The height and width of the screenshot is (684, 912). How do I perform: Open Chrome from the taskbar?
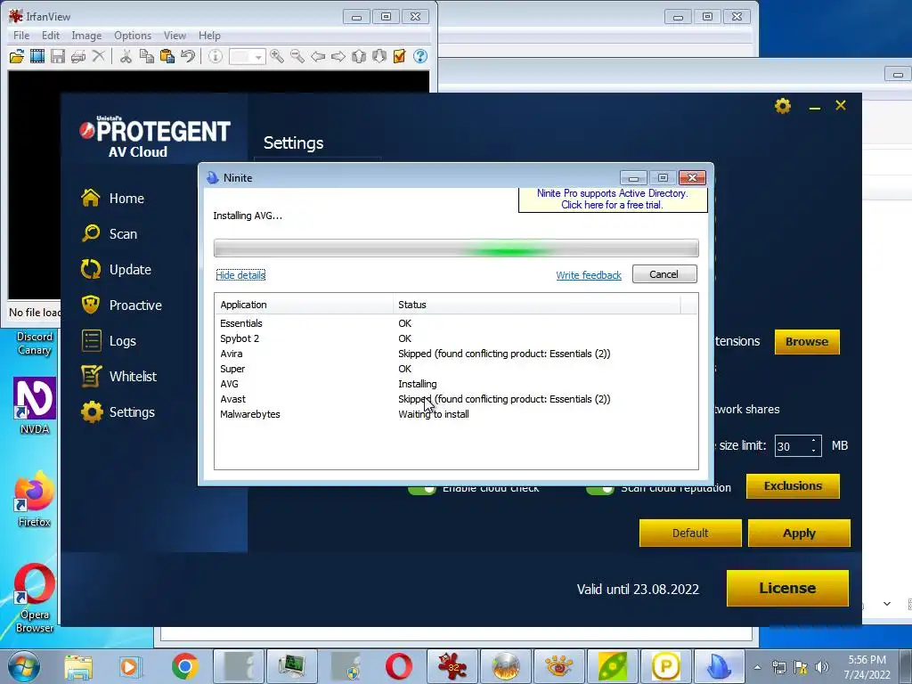point(185,666)
